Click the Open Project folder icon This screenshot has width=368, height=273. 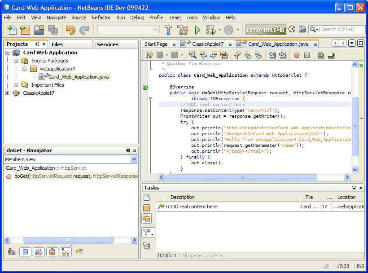click(x=39, y=30)
